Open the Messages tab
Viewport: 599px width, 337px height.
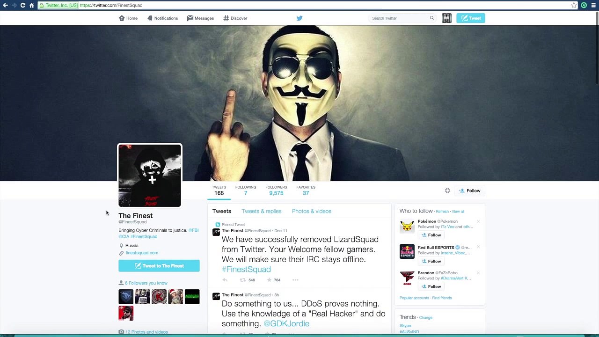[200, 18]
